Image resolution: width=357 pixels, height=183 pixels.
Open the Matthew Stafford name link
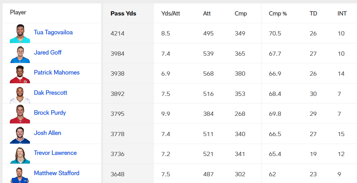[x=57, y=173]
